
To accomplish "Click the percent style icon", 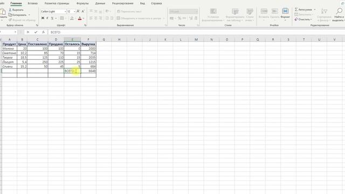I will click(x=180, y=18).
